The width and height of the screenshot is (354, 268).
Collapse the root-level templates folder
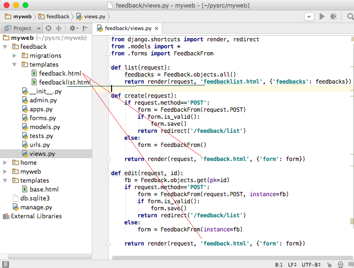tap(5, 181)
